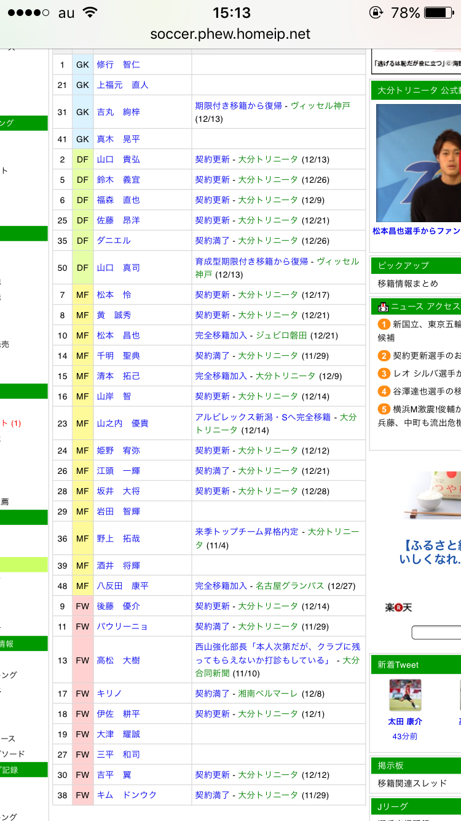Open 移籍関連スレッド under 掲示板
This screenshot has width=461, height=821.
click(x=412, y=783)
